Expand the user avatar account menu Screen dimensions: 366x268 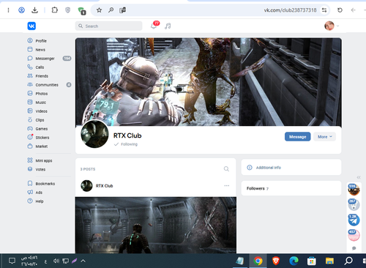click(x=332, y=26)
